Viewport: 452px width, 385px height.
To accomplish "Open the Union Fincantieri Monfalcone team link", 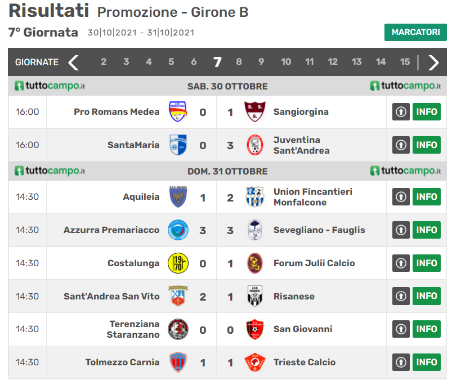I will click(x=312, y=197).
